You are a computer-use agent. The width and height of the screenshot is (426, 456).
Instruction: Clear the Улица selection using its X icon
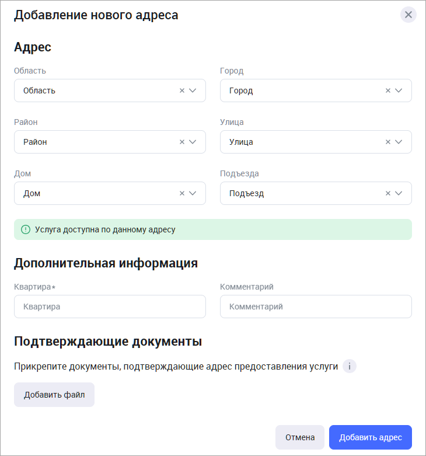(388, 142)
